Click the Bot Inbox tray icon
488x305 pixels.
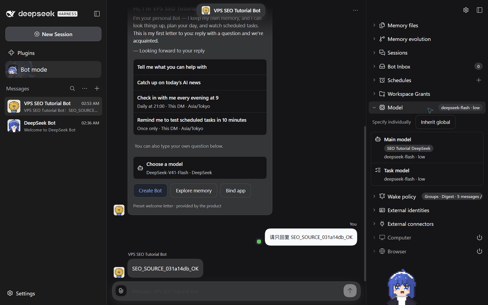coord(382,66)
